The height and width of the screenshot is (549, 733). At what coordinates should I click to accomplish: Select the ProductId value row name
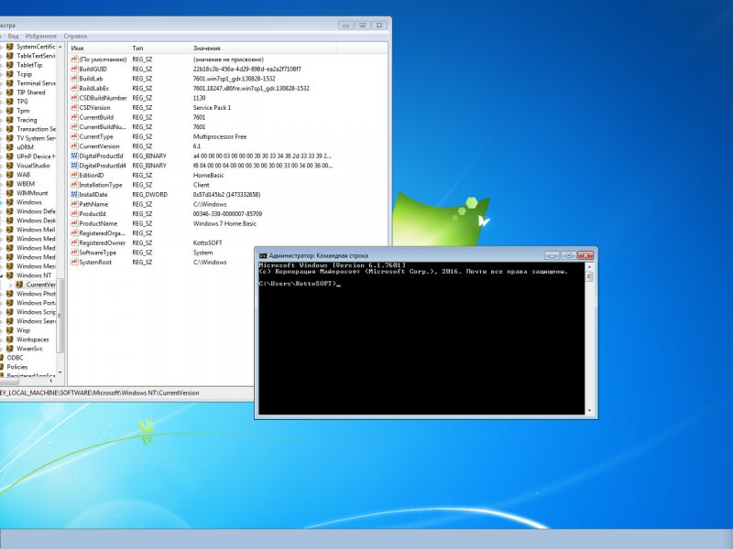pyautogui.click(x=93, y=214)
